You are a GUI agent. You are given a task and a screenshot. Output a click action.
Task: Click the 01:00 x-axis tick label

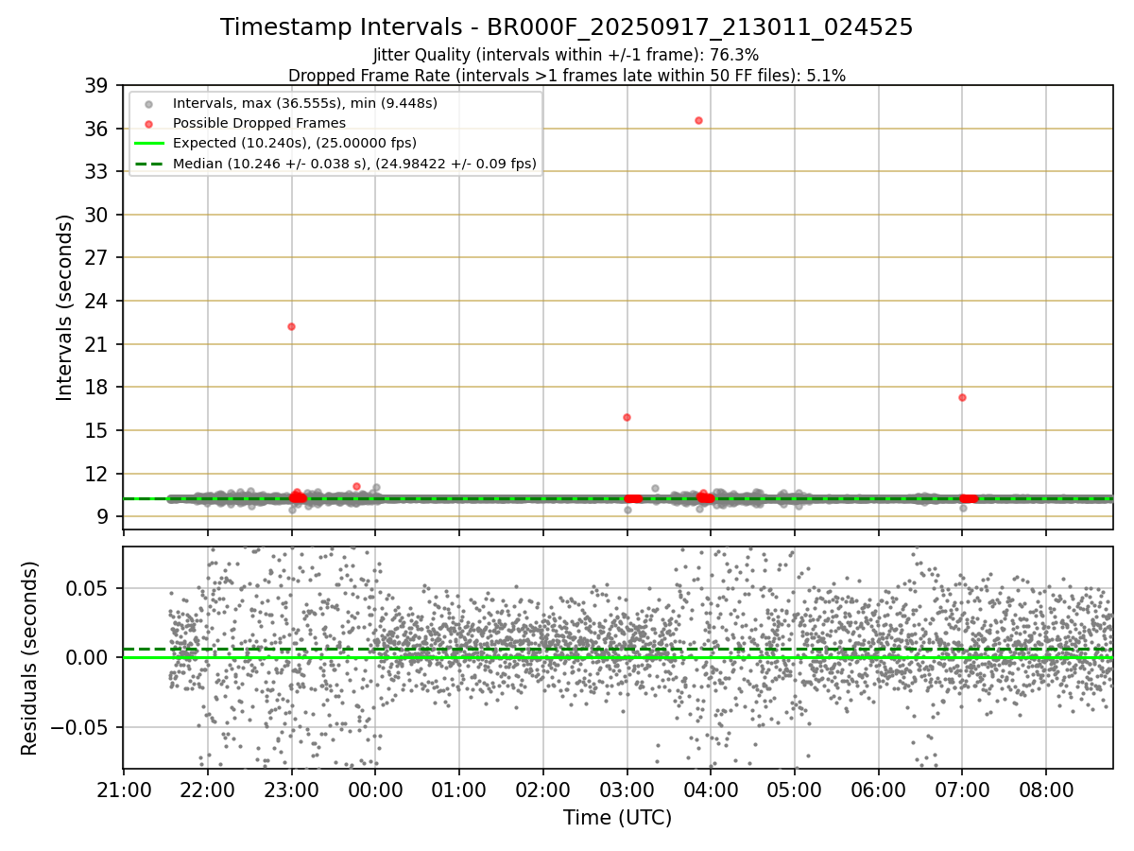point(458,790)
